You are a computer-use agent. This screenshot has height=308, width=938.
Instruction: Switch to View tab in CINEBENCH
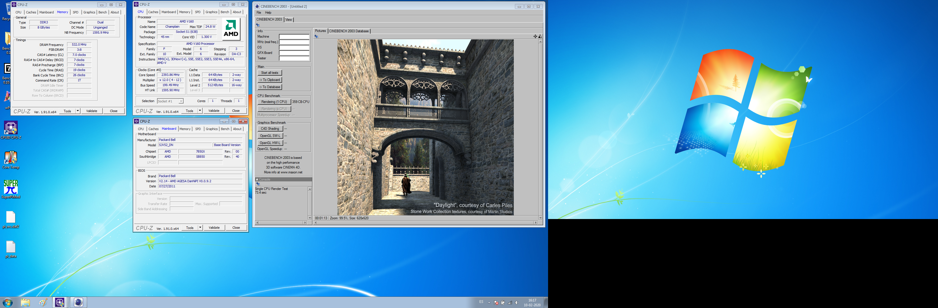pyautogui.click(x=288, y=20)
